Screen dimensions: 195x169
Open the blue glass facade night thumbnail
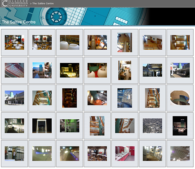pyautogui.click(x=125, y=98)
